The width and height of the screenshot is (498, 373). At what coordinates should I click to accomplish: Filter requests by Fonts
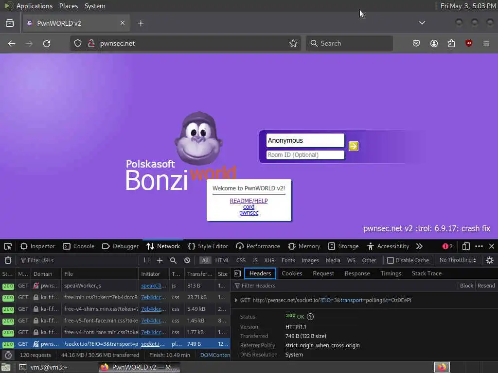click(x=288, y=260)
